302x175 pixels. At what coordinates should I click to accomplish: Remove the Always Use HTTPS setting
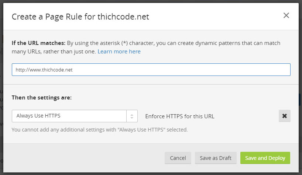(285, 116)
